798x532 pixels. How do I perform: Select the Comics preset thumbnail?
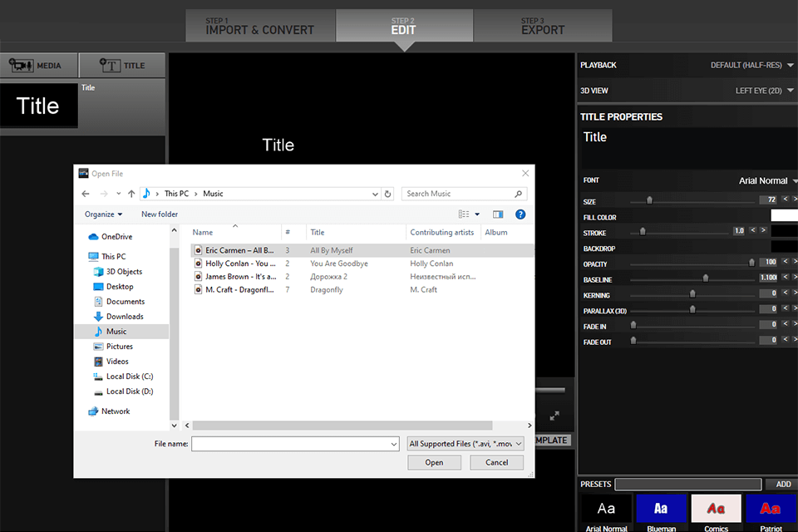(716, 508)
